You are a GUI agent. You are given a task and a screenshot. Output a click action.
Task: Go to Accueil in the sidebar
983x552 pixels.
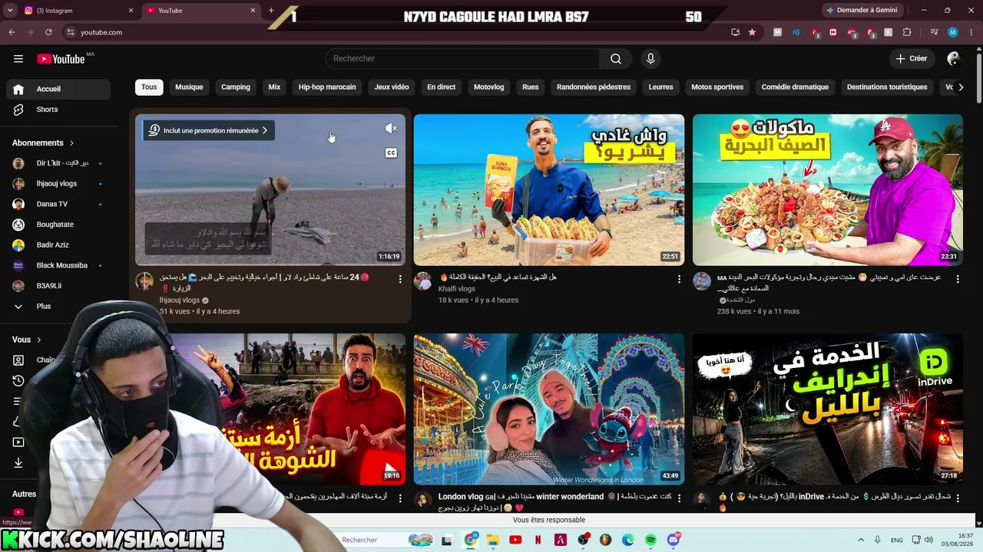[58, 89]
